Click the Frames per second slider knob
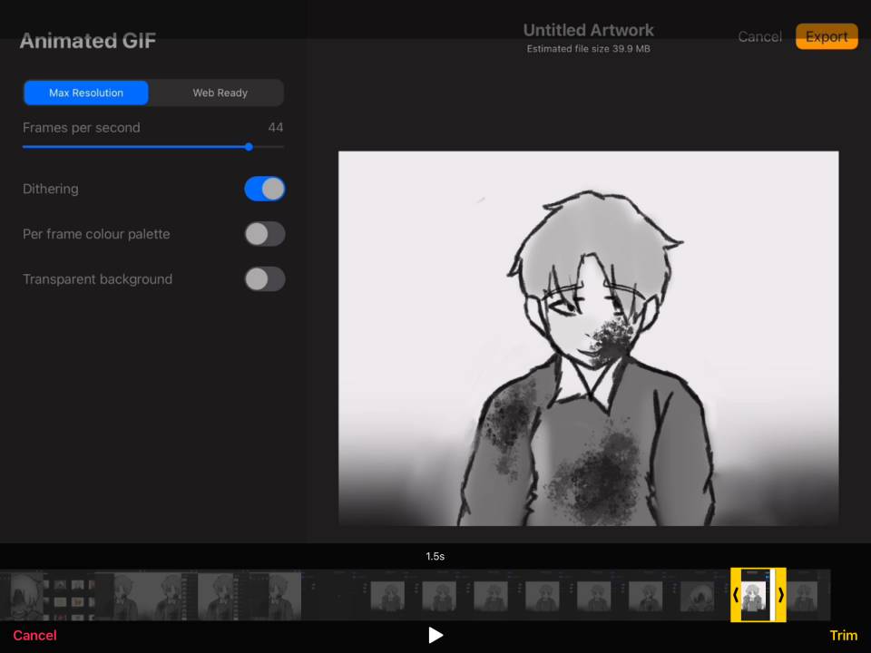The width and height of the screenshot is (871, 653). coord(249,146)
